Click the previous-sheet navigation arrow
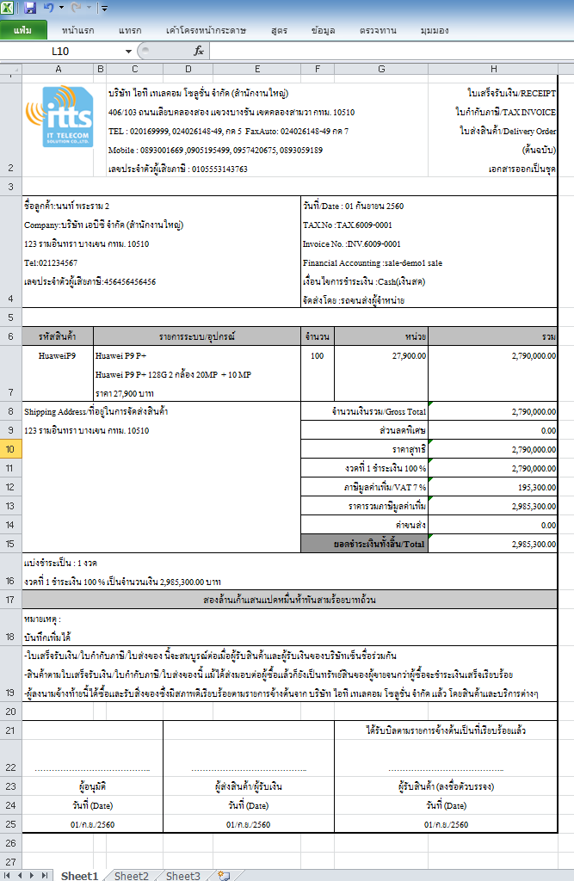This screenshot has width=574, height=881. [x=20, y=875]
